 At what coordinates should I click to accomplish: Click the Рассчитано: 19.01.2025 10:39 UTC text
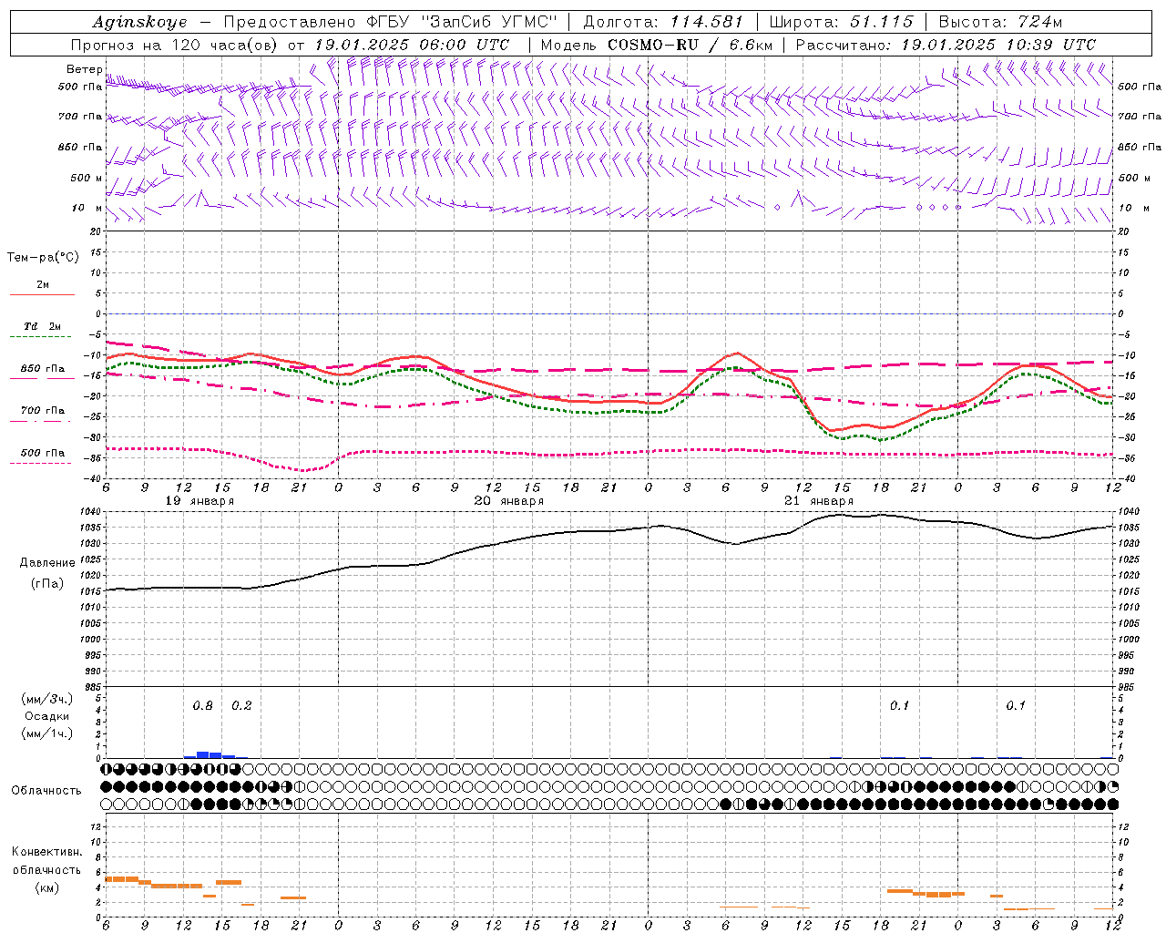pyautogui.click(x=946, y=45)
